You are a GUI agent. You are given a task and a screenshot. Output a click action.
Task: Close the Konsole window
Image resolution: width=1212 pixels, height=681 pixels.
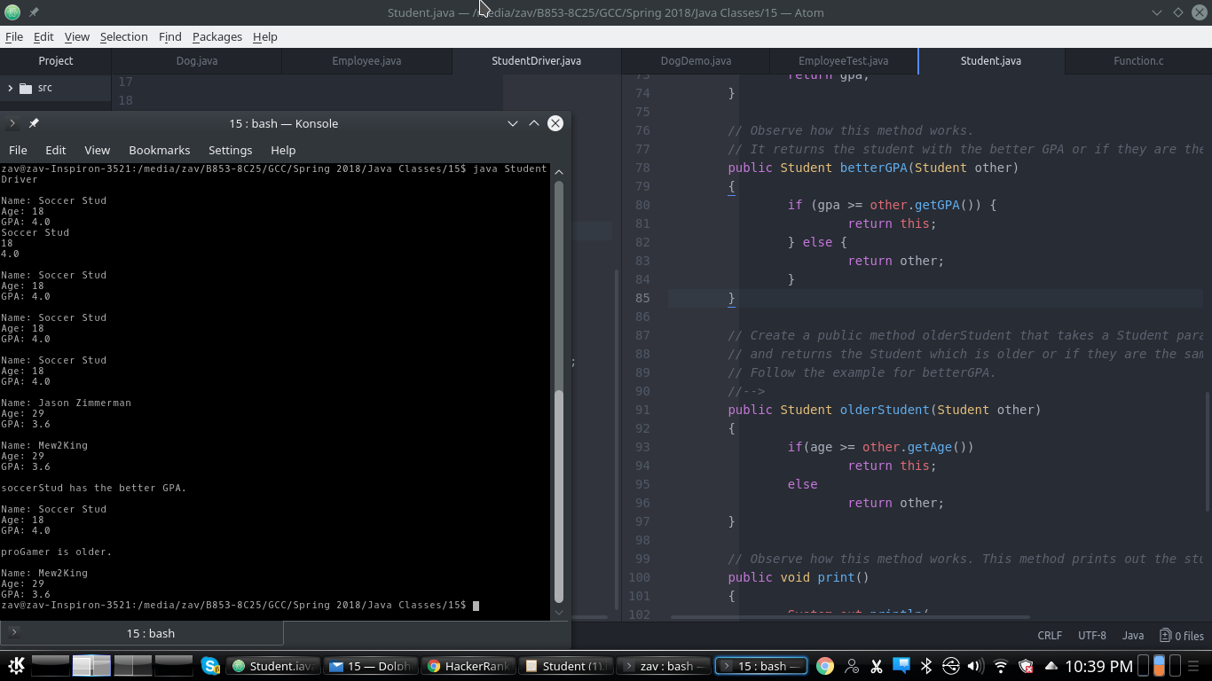pyautogui.click(x=555, y=123)
